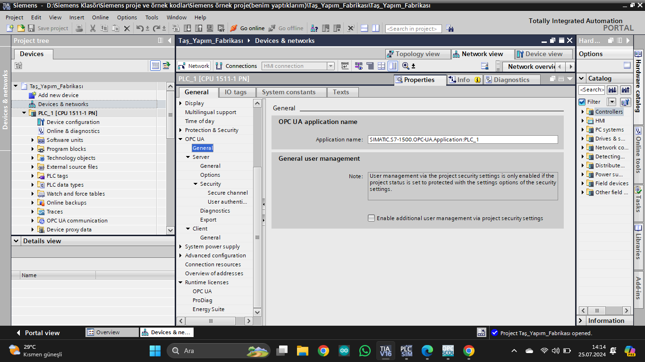This screenshot has width=645, height=362.
Task: Click the Delete X icon in toolbar
Action: (127, 28)
